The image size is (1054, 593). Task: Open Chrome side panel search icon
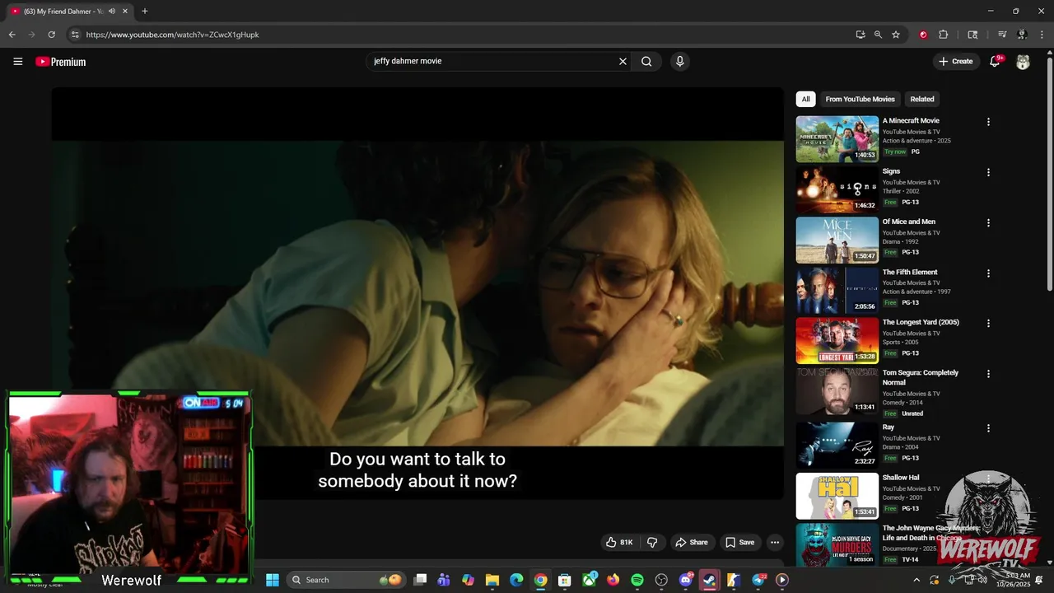tap(972, 35)
